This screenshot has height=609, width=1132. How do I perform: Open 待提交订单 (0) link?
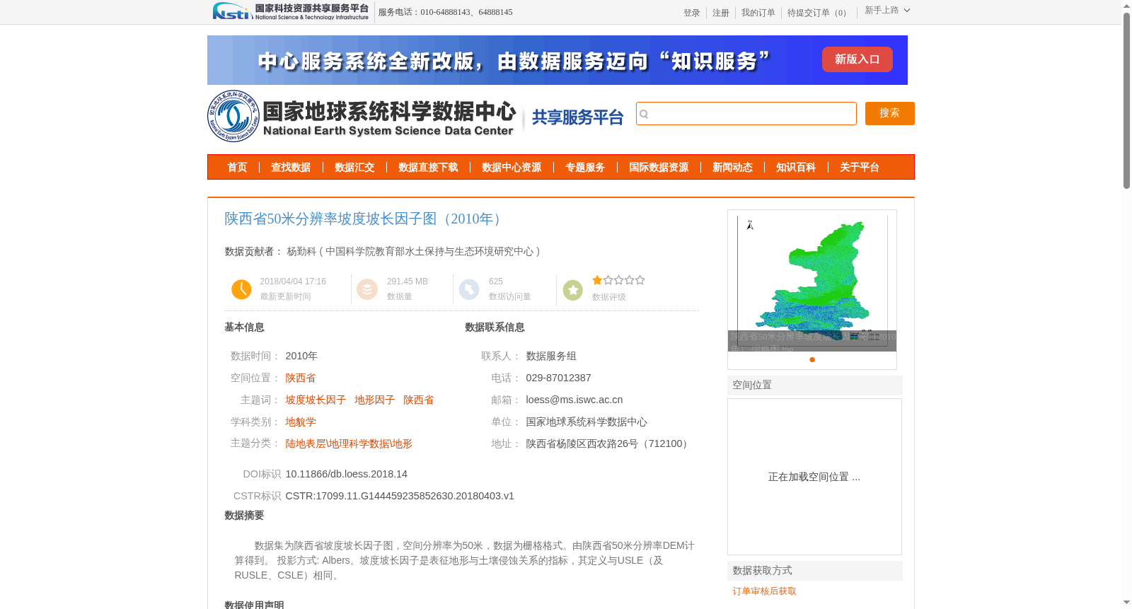tap(819, 13)
